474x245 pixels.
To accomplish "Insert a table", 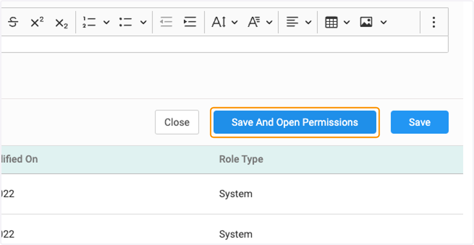I will [x=331, y=22].
